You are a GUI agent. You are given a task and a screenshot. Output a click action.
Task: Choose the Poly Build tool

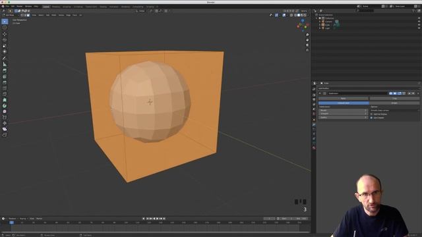pyautogui.click(x=5, y=100)
